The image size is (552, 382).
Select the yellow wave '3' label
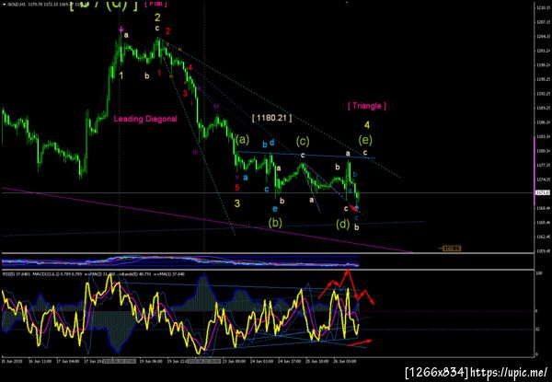pos(237,203)
